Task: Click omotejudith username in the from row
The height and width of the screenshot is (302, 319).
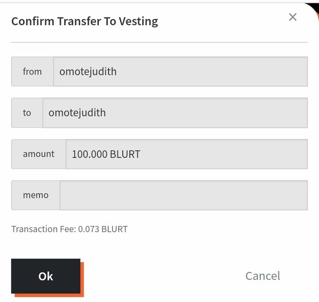Action: [88, 72]
